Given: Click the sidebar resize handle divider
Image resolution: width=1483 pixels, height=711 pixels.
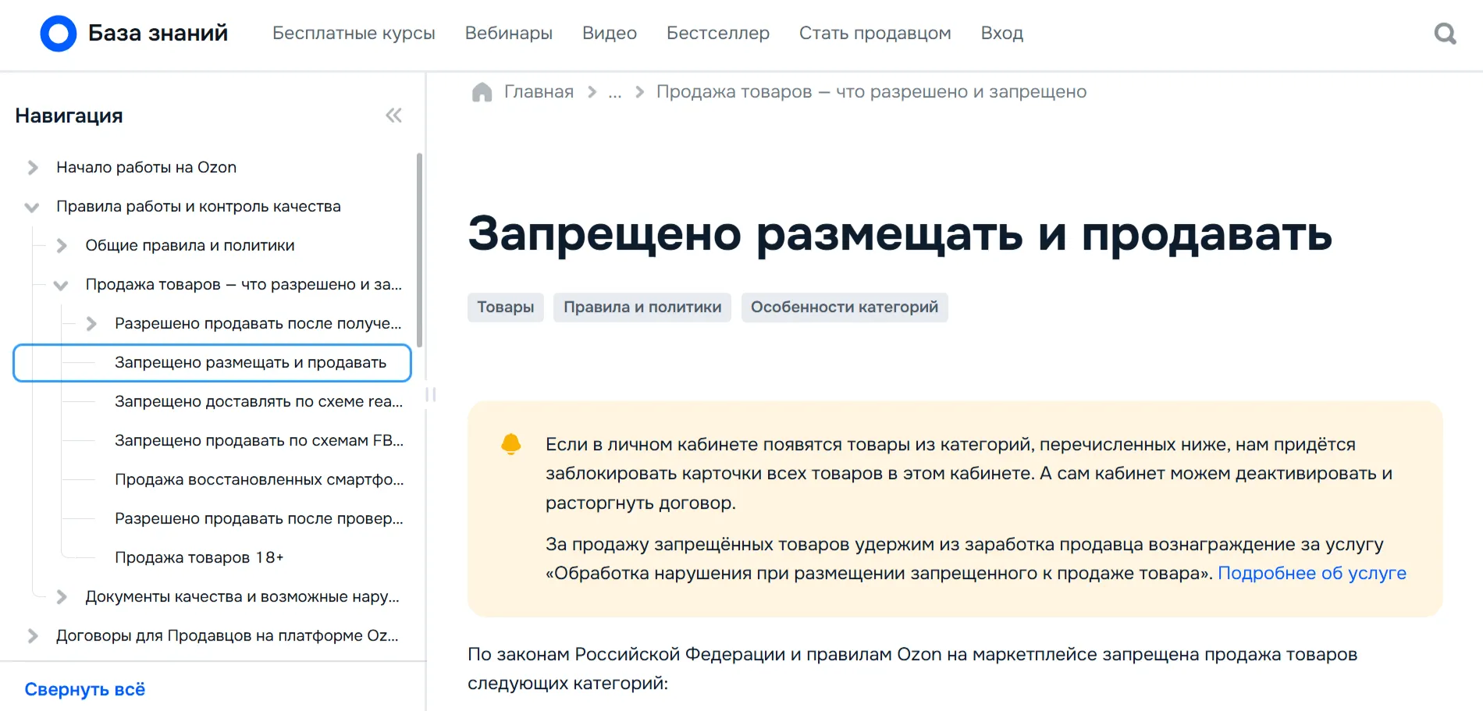Looking at the screenshot, I should 430,395.
